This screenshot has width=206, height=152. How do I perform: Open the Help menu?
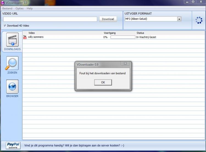pyautogui.click(x=30, y=9)
